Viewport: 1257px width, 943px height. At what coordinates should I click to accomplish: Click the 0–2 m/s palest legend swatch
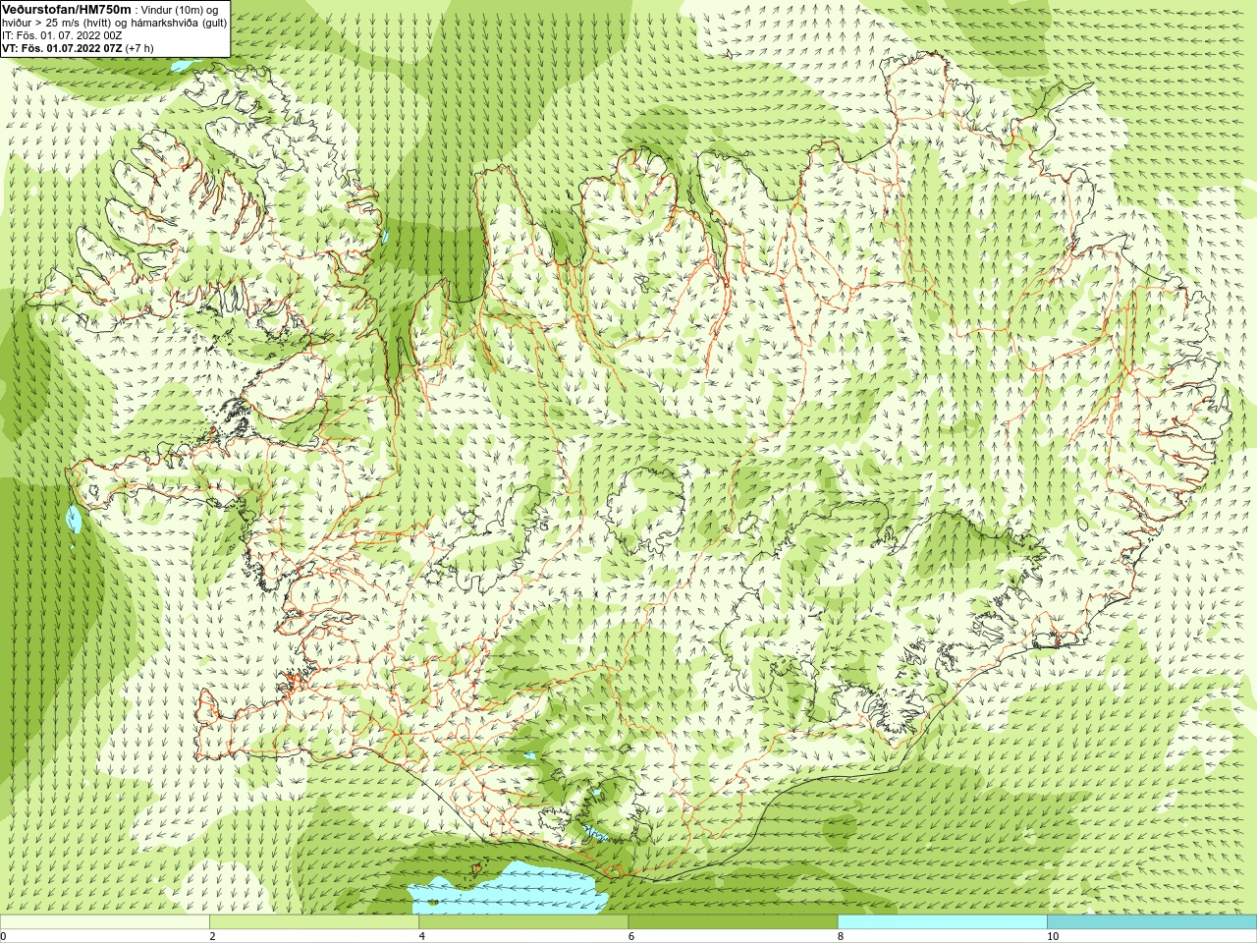click(x=104, y=922)
